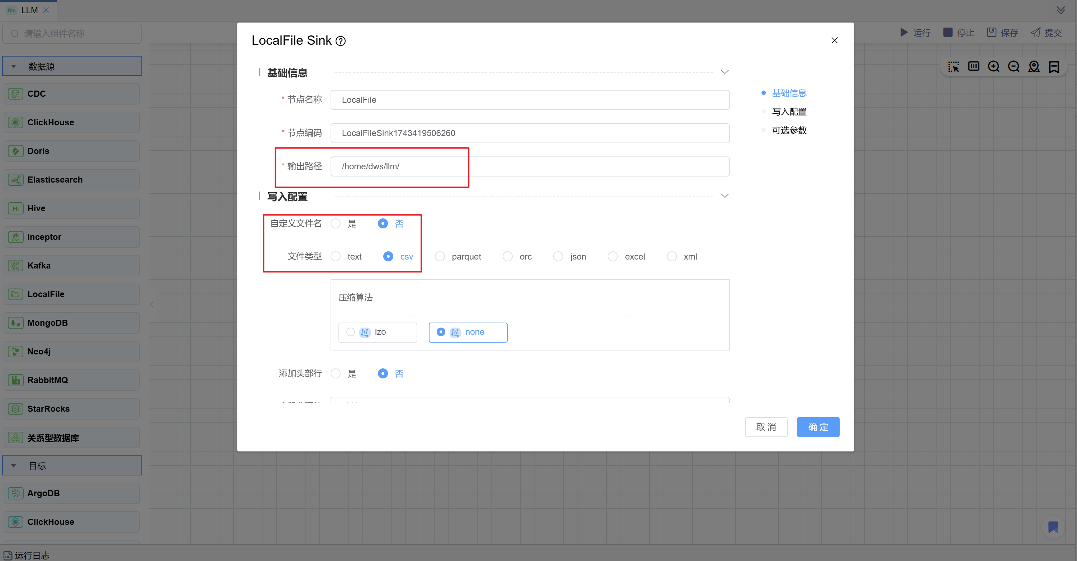Choose excel as file type
The width and height of the screenshot is (1077, 561).
tap(612, 256)
